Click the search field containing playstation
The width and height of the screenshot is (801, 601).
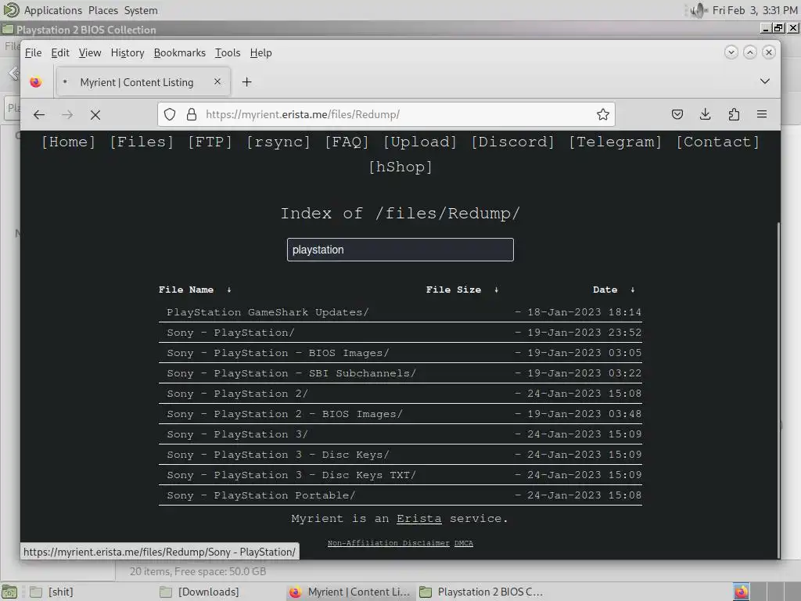400,250
